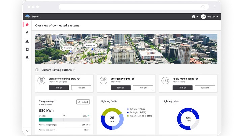This screenshot has width=243, height=136.
Task: Open the help question mark menu
Action: (195, 17)
